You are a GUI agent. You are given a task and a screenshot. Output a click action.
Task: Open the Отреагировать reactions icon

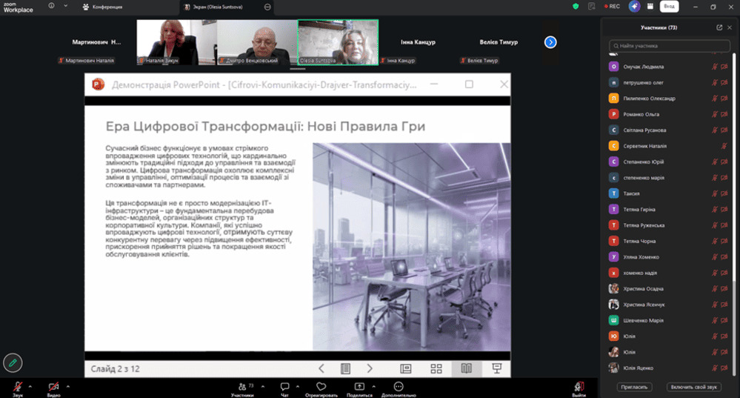coord(321,387)
